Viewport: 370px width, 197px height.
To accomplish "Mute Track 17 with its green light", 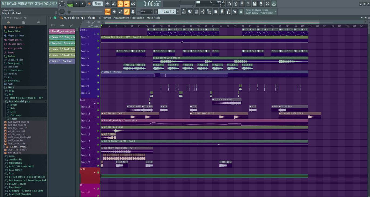I will [98, 145].
